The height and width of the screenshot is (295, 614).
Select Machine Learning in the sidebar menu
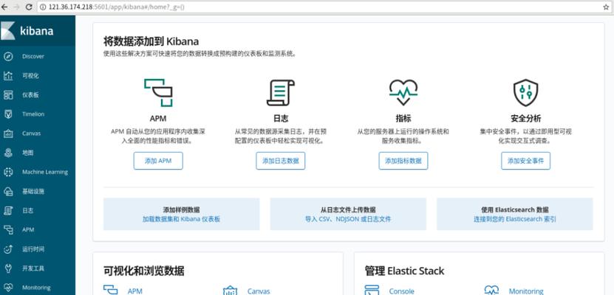pyautogui.click(x=44, y=172)
